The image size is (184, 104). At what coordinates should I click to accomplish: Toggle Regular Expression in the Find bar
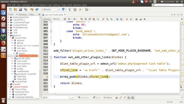pyautogui.click(x=124, y=98)
